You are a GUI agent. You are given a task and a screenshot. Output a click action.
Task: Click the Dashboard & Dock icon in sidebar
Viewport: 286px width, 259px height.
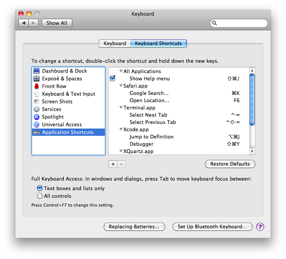[37, 71]
